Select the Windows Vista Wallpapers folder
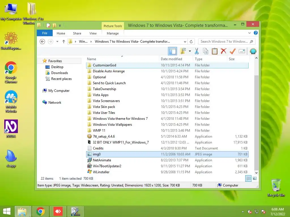Viewport: 290px width, 217px height. click(x=167, y=124)
